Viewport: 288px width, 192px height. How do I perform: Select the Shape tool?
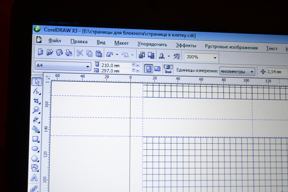[x=36, y=91]
